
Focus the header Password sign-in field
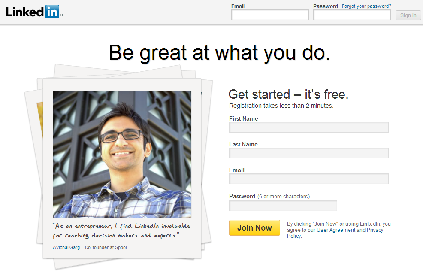point(352,15)
